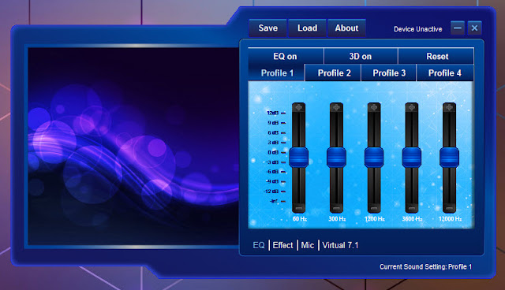Click minus icon below 60 Hz slider

[x=298, y=208]
